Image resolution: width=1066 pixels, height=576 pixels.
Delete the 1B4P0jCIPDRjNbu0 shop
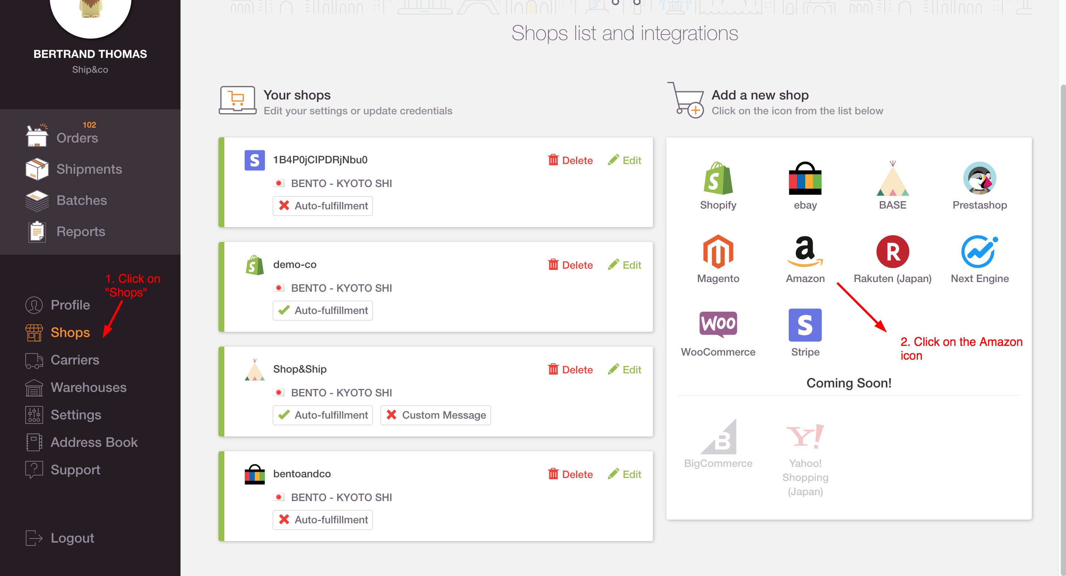(x=570, y=160)
